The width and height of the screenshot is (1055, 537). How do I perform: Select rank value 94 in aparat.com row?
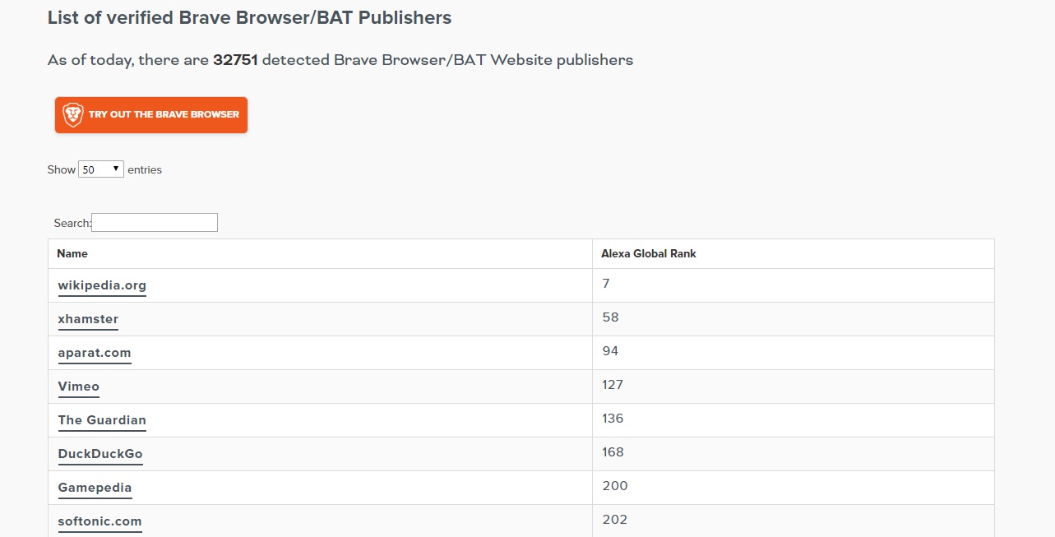(610, 351)
